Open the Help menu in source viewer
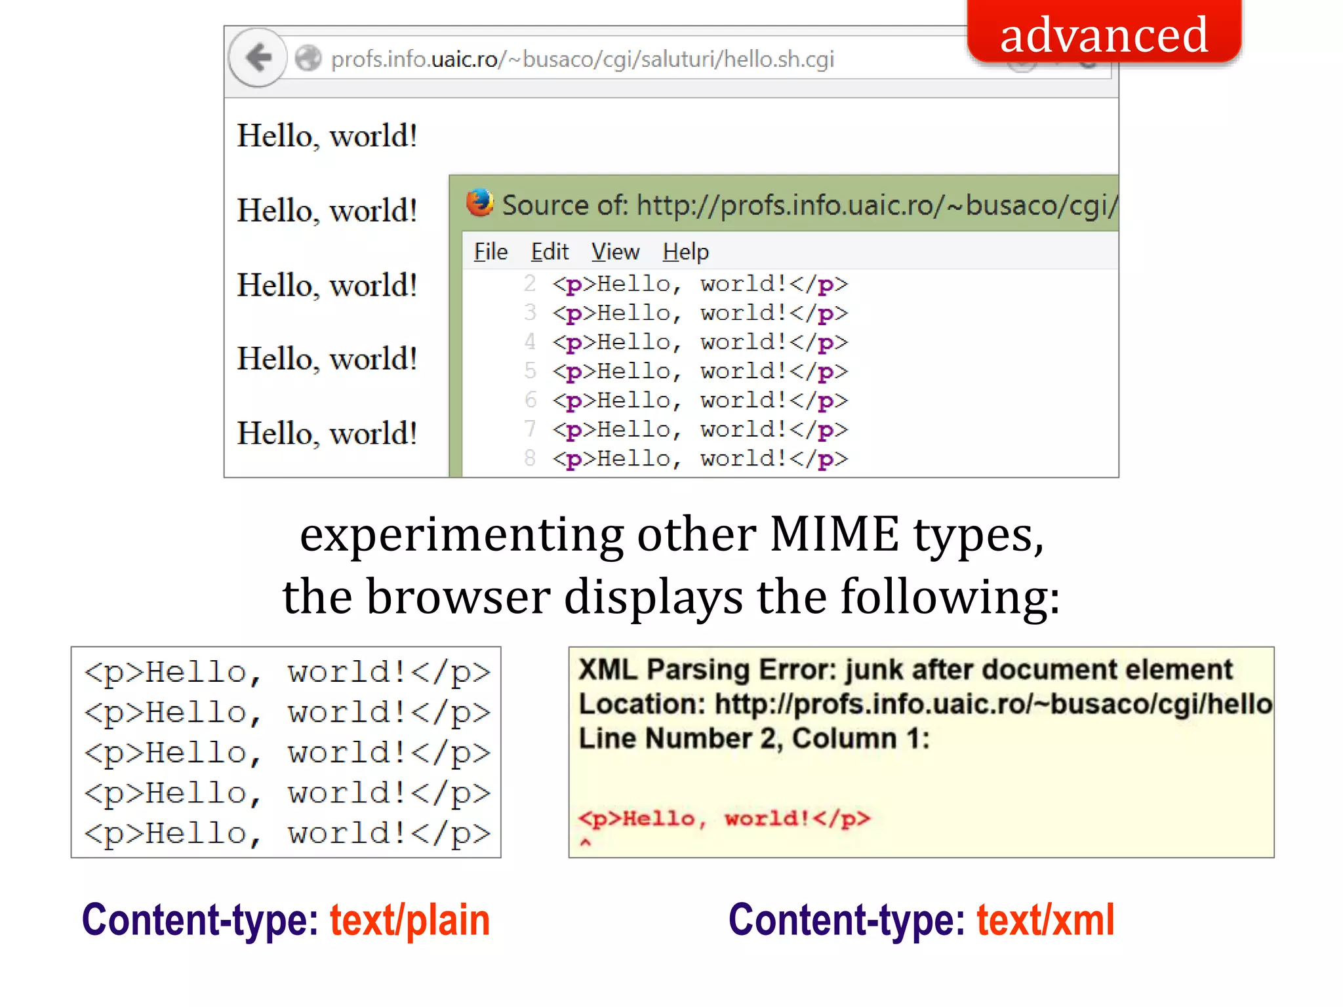The width and height of the screenshot is (1343, 1007). [685, 252]
